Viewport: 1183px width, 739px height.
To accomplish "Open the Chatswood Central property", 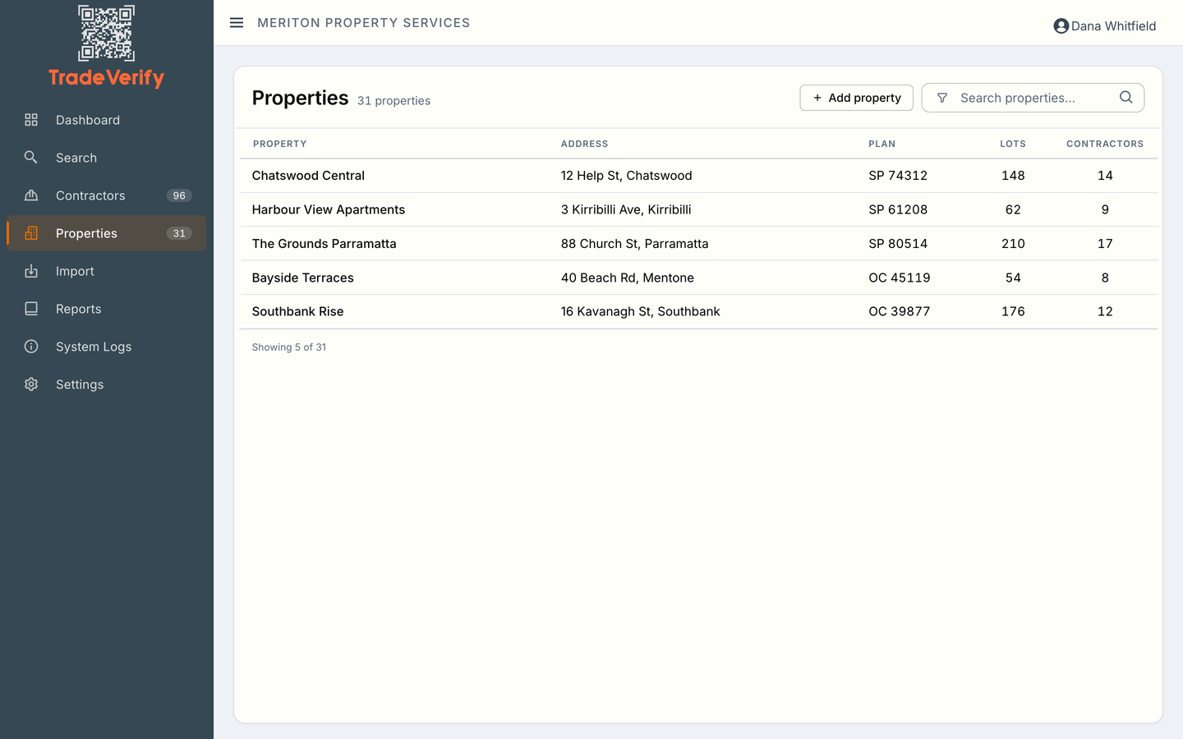I will pyautogui.click(x=308, y=176).
